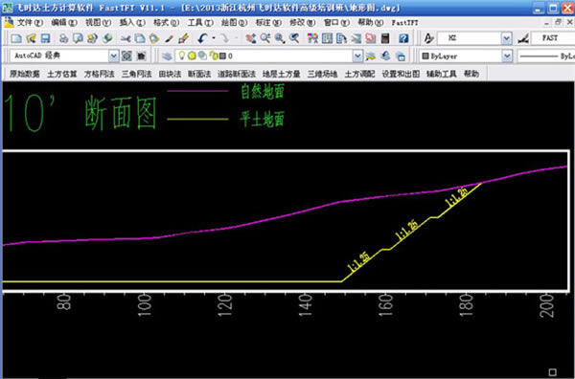Viewport: 575px width, 379px height.
Task: Click the 3D DWF globe icon
Action: click(x=107, y=38)
